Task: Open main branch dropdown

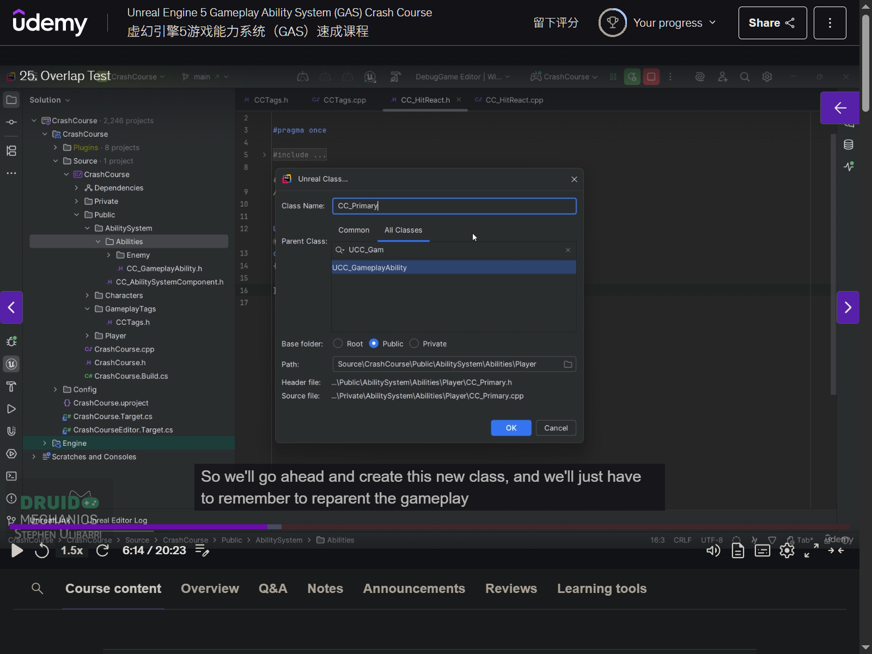Action: [205, 77]
